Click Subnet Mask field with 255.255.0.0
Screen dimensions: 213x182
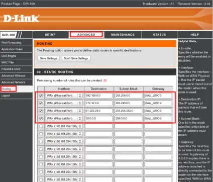(x=129, y=96)
